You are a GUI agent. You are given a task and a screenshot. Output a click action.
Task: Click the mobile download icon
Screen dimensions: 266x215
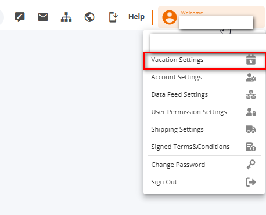[113, 17]
